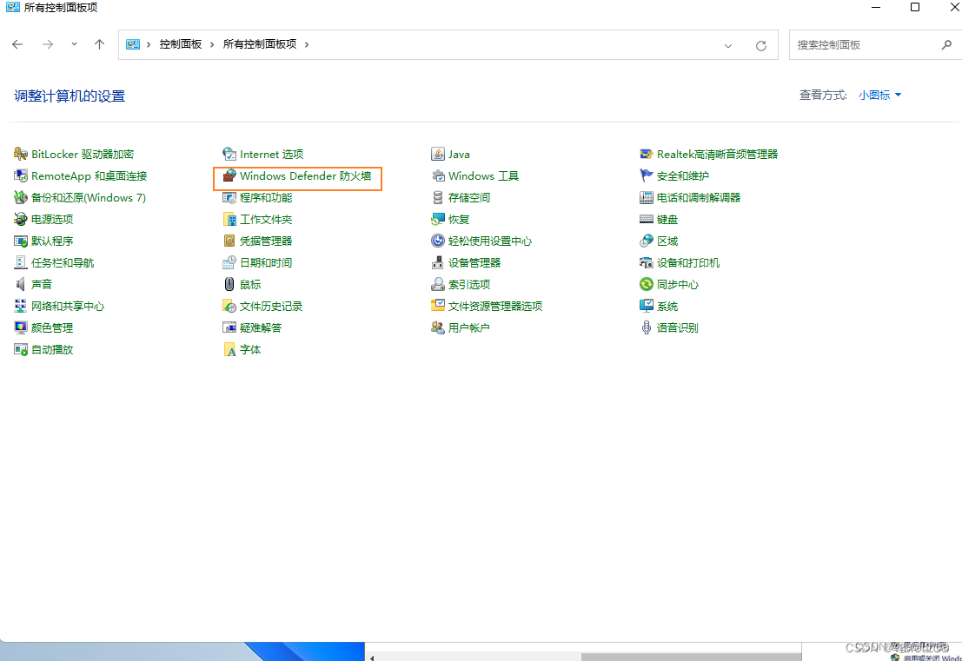This screenshot has width=962, height=661.
Task: Click the Java coffee cup icon
Action: 437,154
